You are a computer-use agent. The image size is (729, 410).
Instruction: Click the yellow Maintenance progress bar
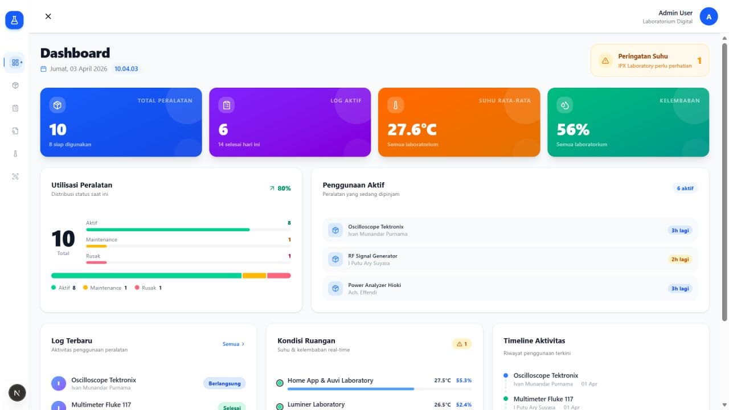click(x=96, y=246)
